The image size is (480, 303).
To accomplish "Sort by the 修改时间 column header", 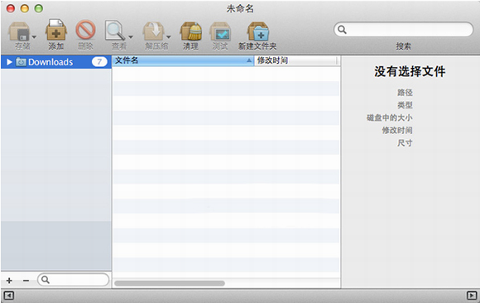I will coord(297,60).
